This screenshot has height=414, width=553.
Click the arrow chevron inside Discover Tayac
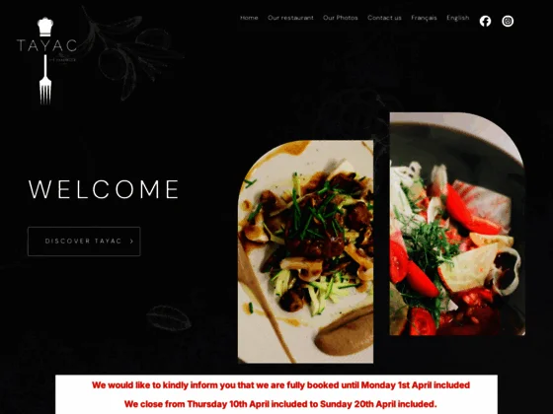click(131, 241)
